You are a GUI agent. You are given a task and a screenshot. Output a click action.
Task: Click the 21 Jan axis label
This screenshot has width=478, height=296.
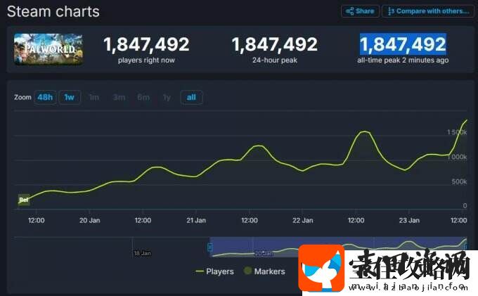(196, 220)
